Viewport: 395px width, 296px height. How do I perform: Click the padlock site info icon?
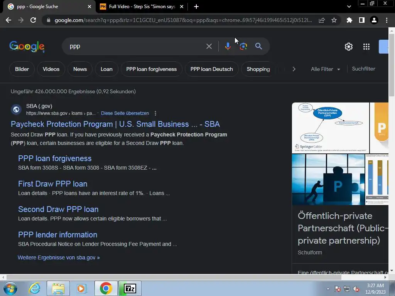49,20
